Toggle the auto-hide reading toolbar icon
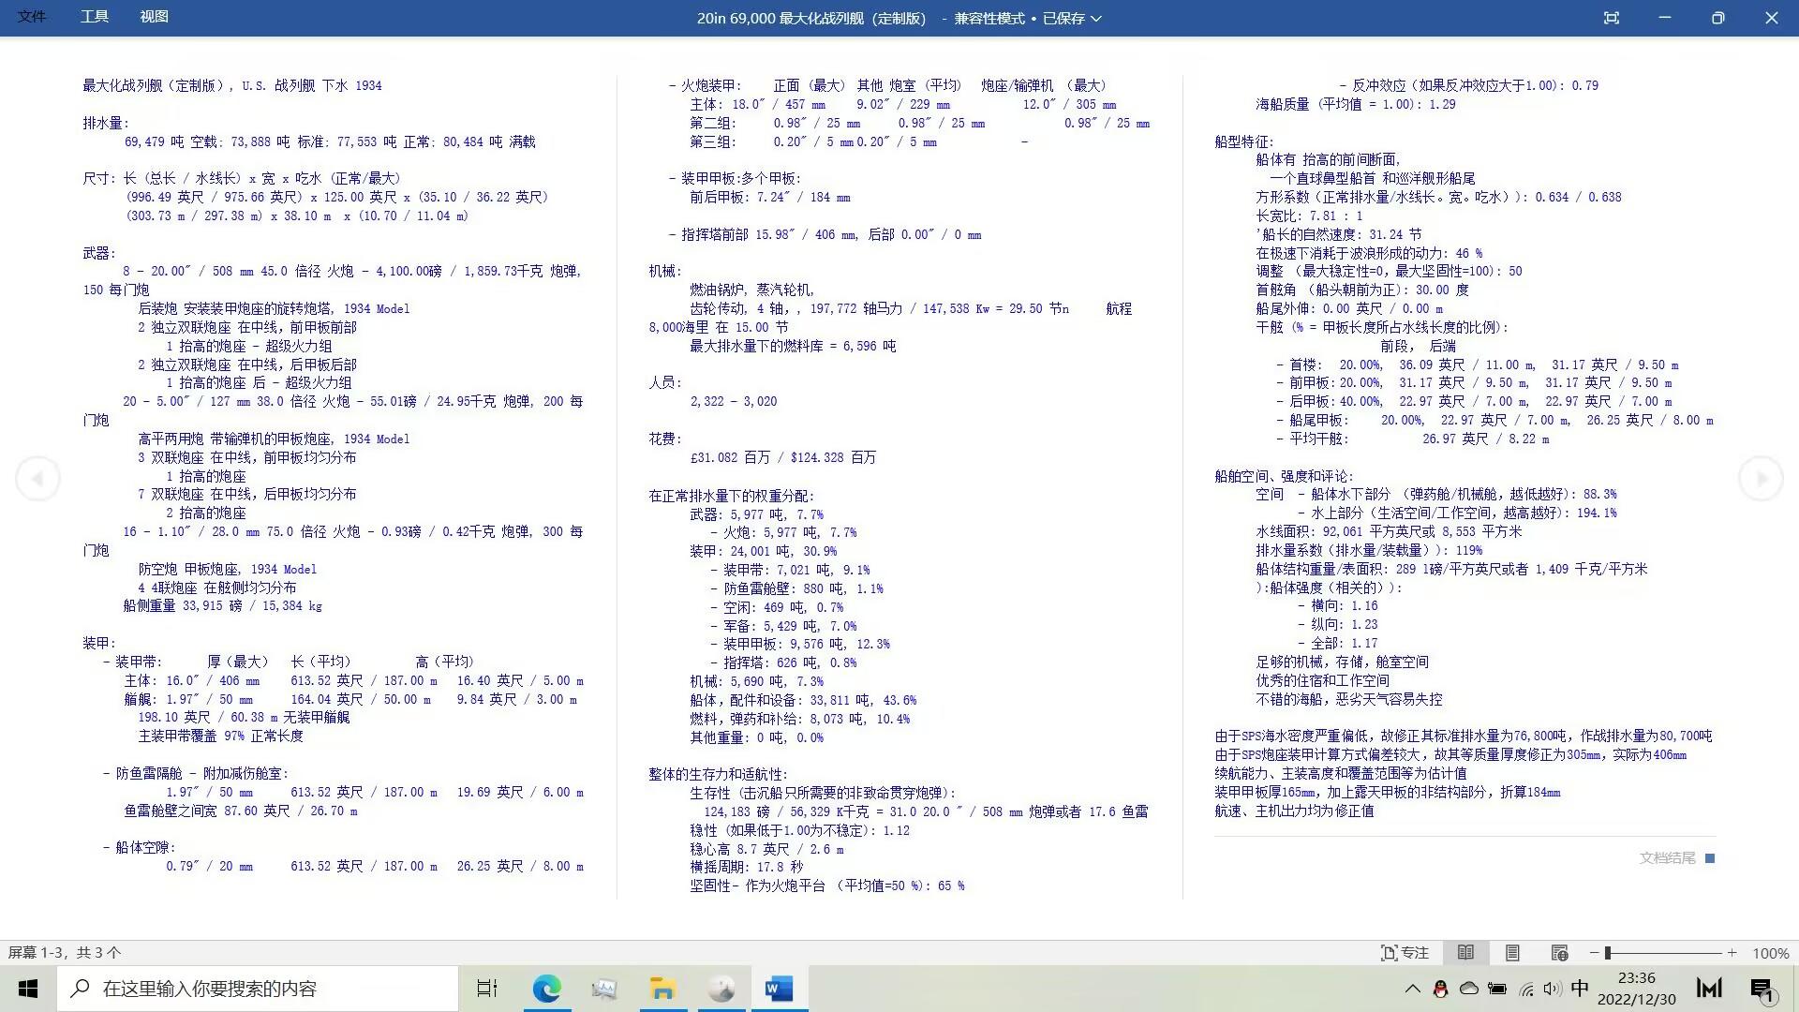 click(1612, 18)
